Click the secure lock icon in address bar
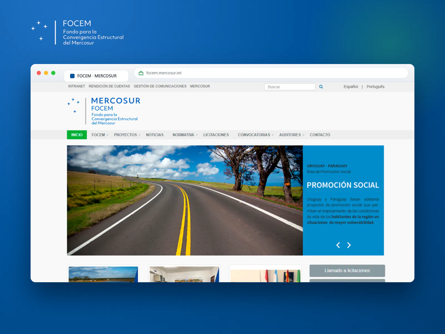445x334 pixels. tap(141, 73)
